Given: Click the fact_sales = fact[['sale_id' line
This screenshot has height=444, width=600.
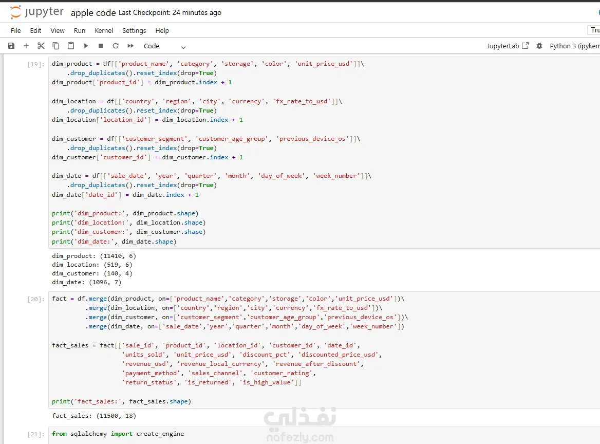Looking at the screenshot, I should pyautogui.click(x=206, y=345).
